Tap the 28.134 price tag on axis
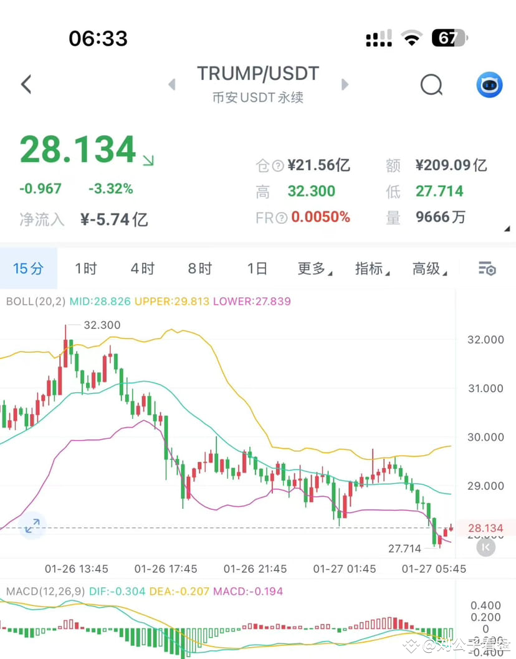The height and width of the screenshot is (659, 516). pyautogui.click(x=485, y=528)
